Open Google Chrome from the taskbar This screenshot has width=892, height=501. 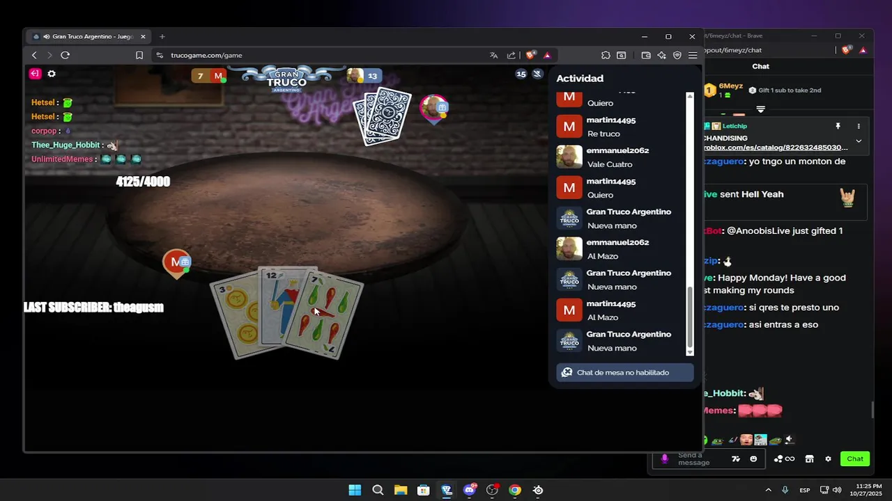point(515,490)
